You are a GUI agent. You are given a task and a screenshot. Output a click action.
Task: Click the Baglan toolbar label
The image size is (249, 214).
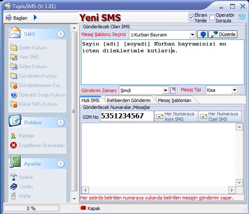20,18
